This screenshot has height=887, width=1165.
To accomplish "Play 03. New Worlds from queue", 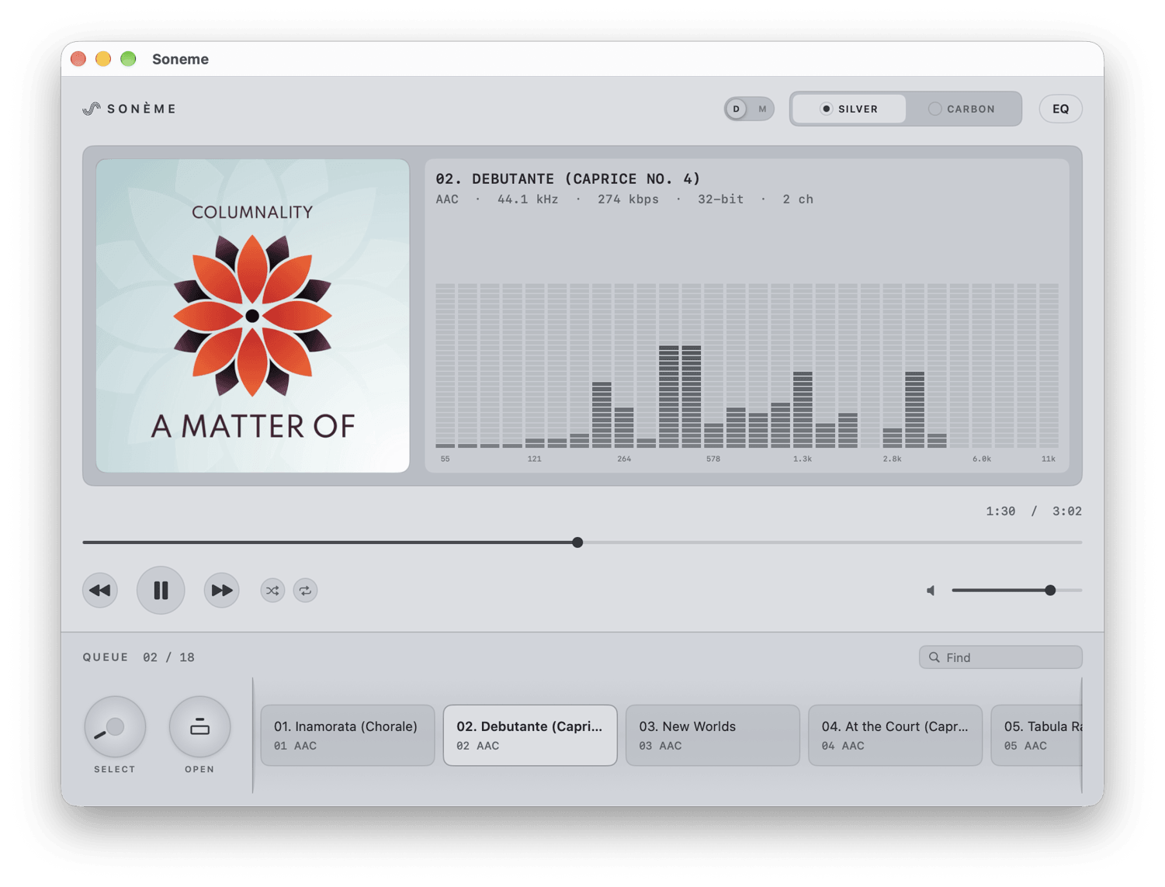I will pyautogui.click(x=713, y=735).
